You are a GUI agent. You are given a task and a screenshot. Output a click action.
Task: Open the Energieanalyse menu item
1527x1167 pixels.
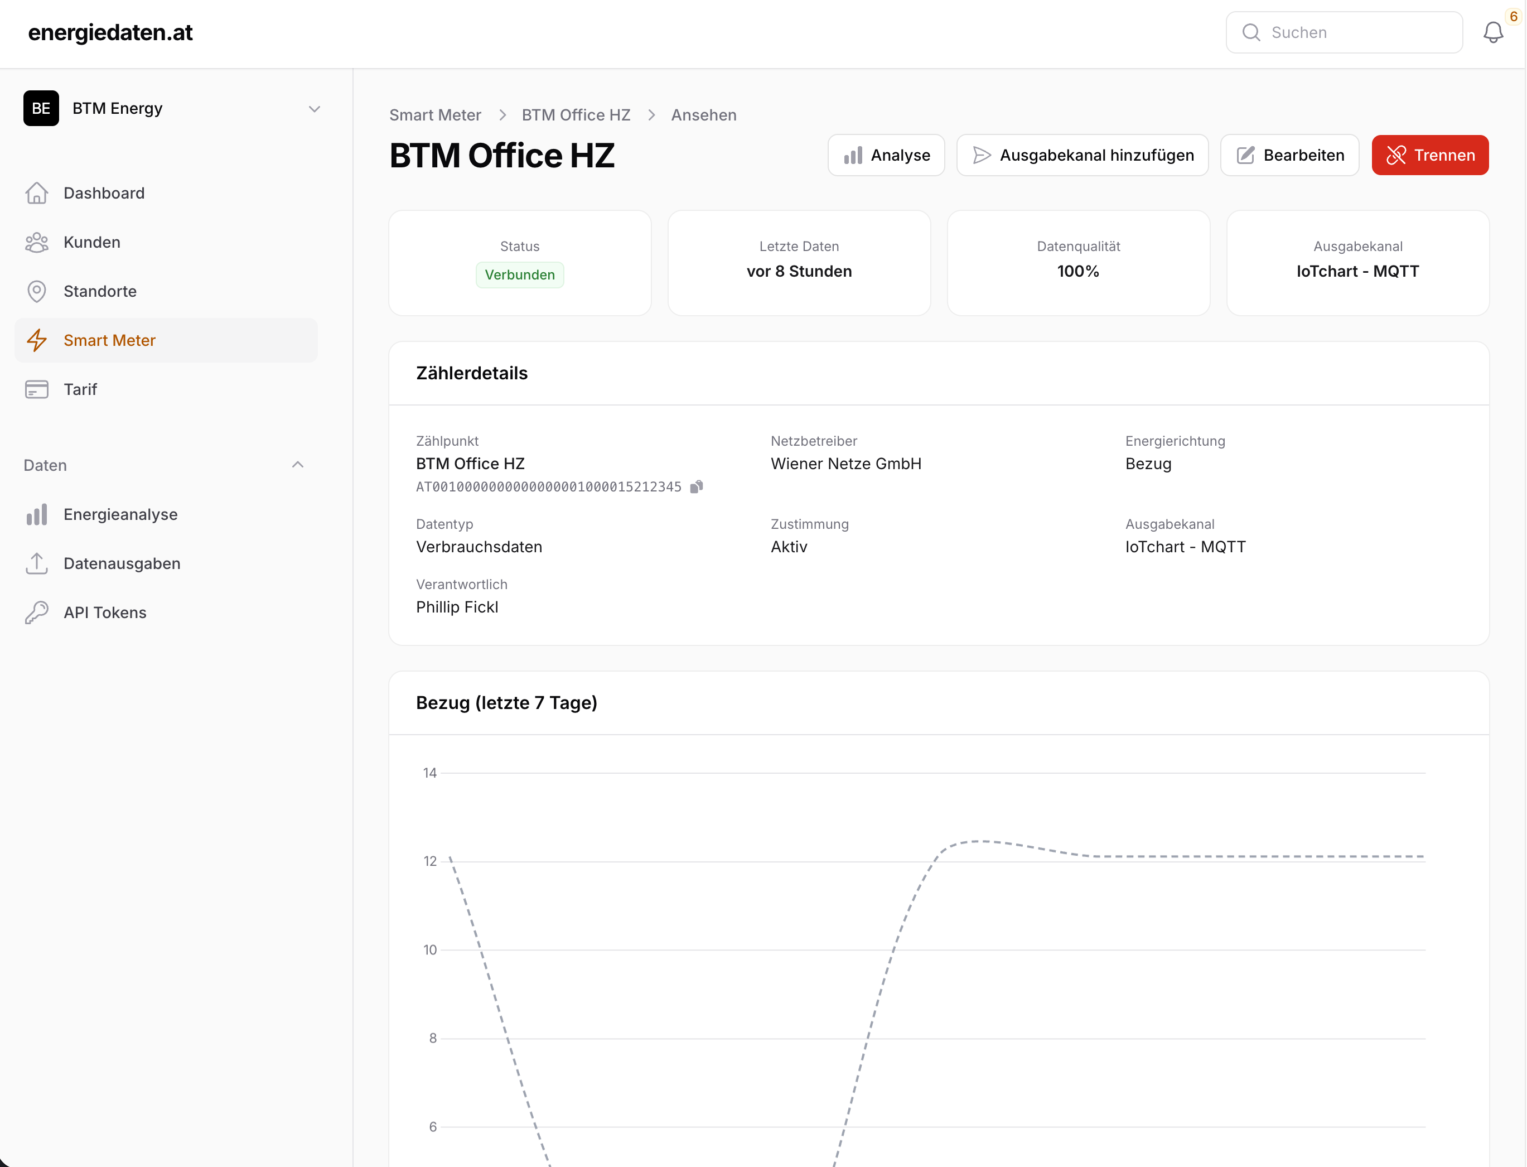click(x=120, y=515)
